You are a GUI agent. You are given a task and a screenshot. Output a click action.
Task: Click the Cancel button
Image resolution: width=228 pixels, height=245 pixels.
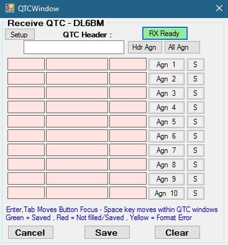click(x=30, y=233)
